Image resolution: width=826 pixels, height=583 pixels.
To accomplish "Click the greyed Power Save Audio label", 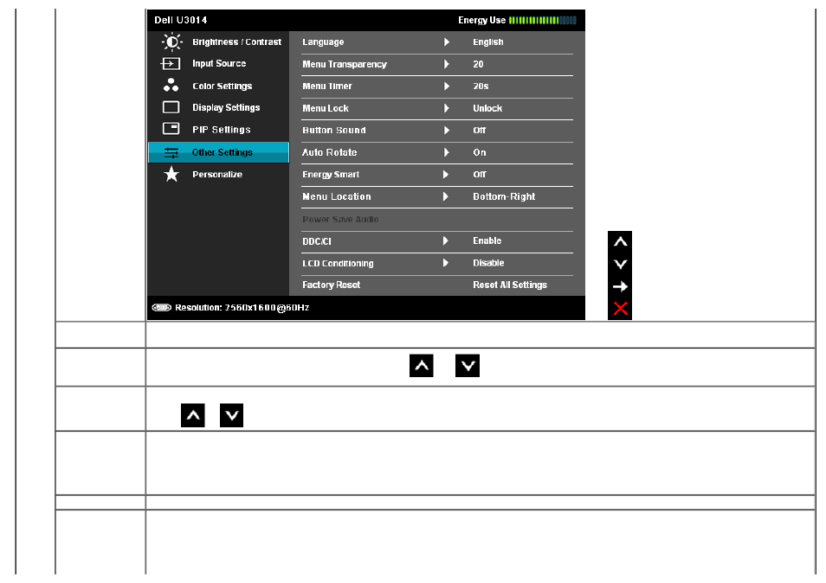I will tap(340, 220).
